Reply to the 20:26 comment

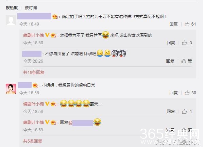pyautogui.click(x=170, y=61)
